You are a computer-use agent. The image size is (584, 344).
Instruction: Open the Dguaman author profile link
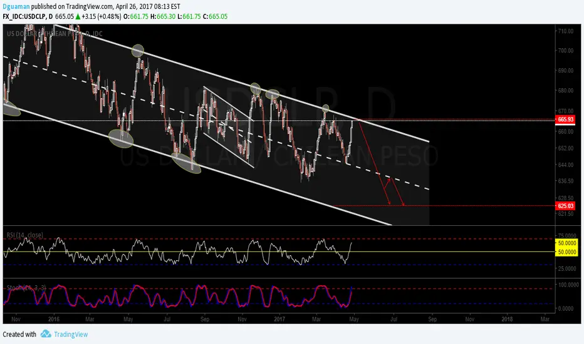point(16,6)
